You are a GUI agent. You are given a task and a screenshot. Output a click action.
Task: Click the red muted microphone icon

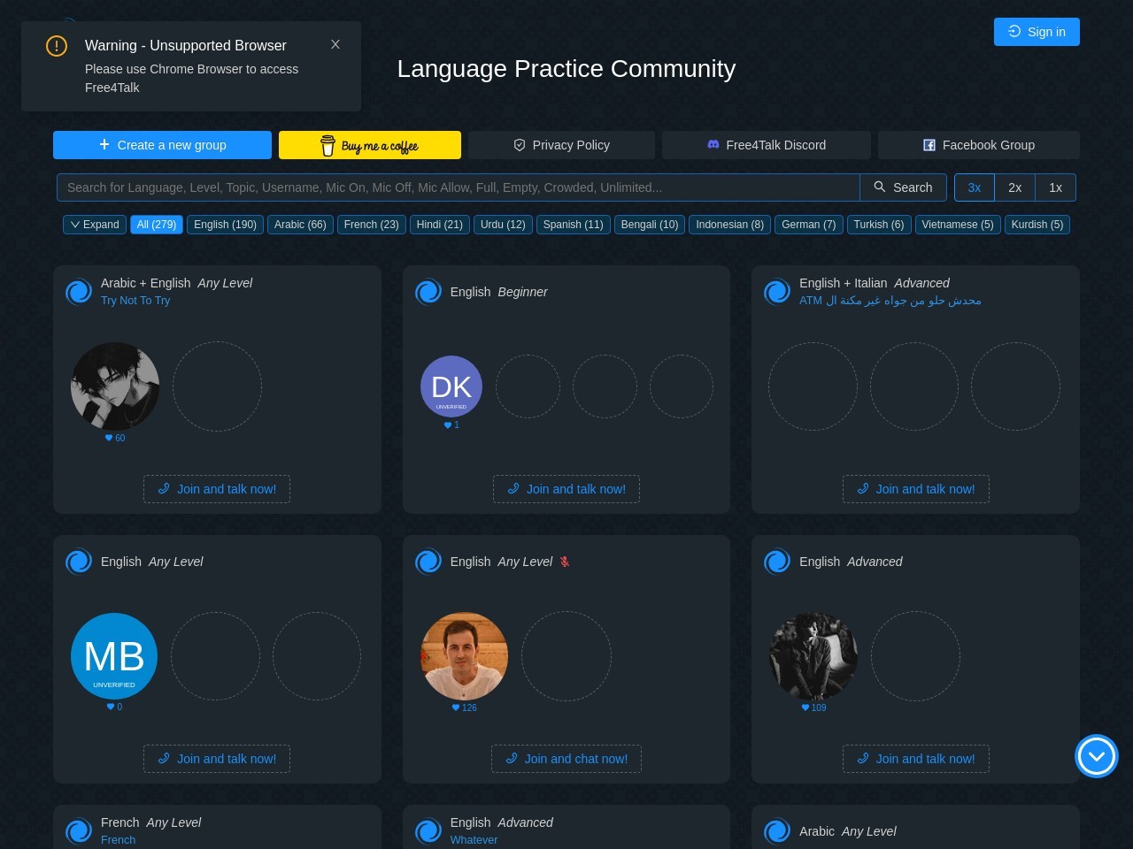click(565, 562)
